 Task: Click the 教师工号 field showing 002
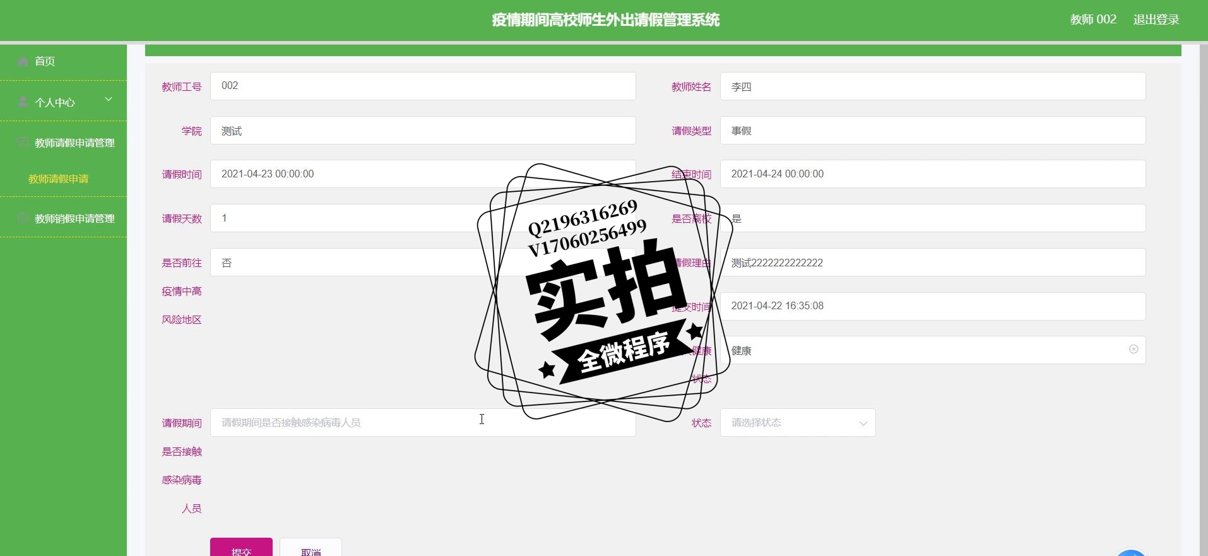[x=423, y=86]
